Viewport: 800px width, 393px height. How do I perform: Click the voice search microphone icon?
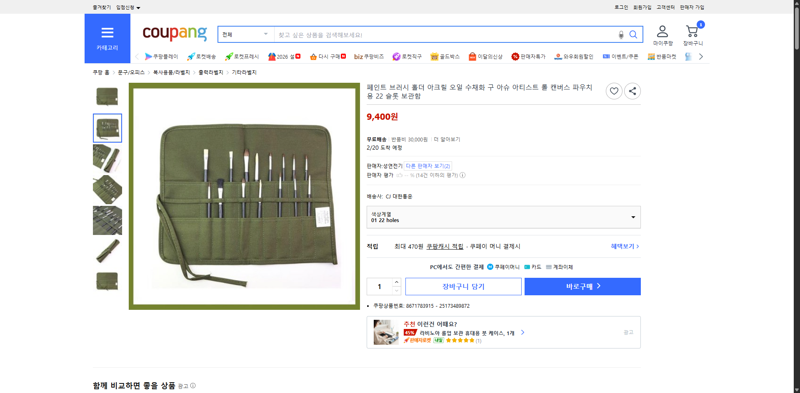[621, 35]
